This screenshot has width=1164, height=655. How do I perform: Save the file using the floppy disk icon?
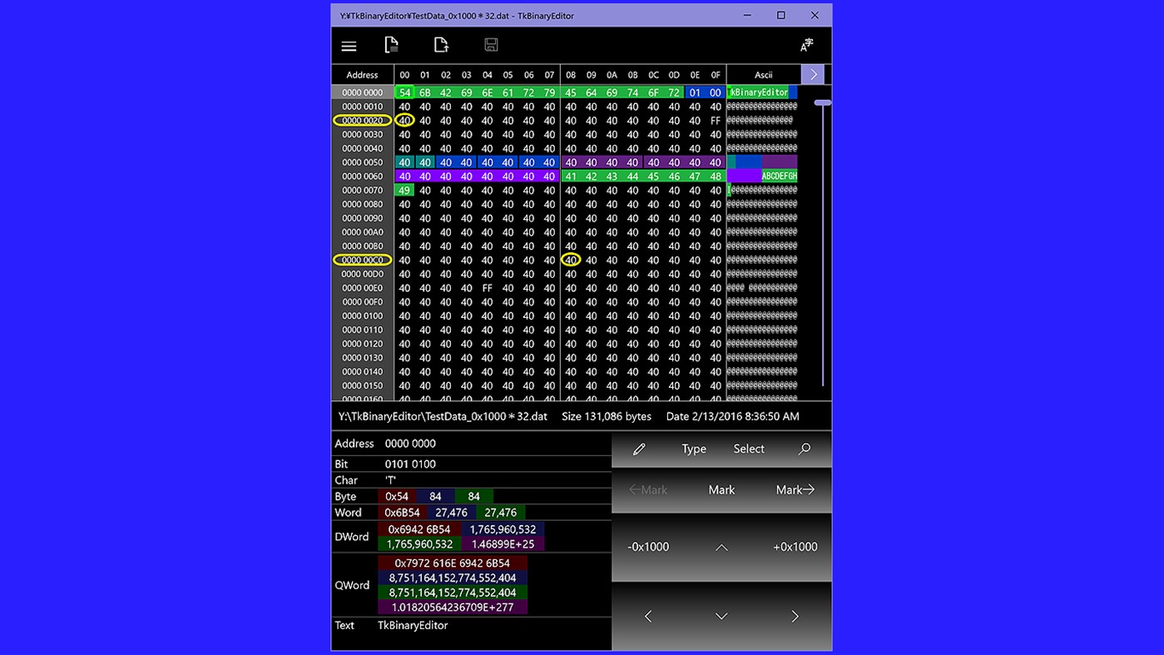pos(491,45)
